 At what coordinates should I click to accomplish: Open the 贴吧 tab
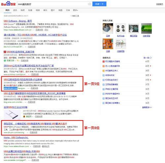pyautogui.click(x=22, y=10)
